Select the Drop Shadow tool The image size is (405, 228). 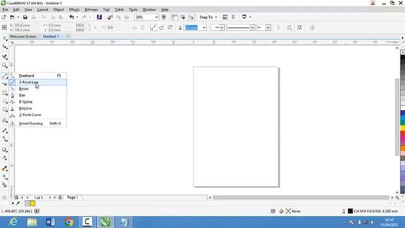tap(4, 149)
